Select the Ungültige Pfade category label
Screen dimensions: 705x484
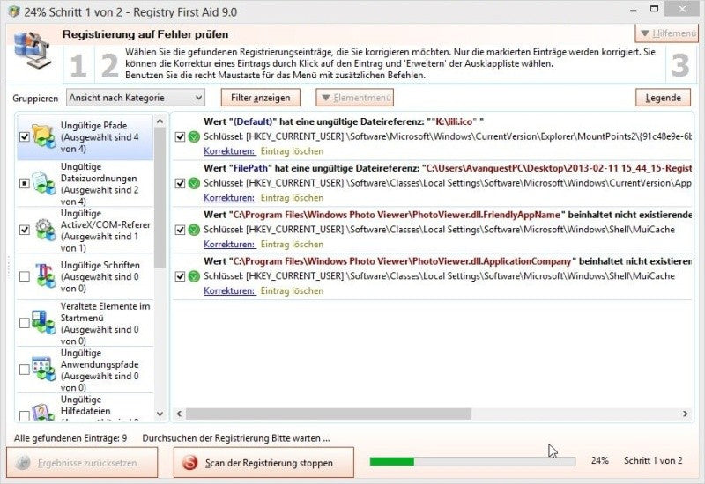coord(100,137)
